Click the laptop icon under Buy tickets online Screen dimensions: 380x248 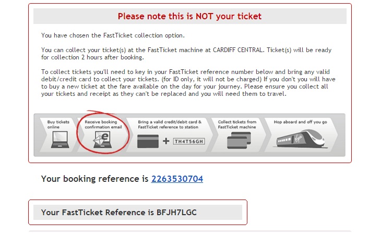pos(60,139)
